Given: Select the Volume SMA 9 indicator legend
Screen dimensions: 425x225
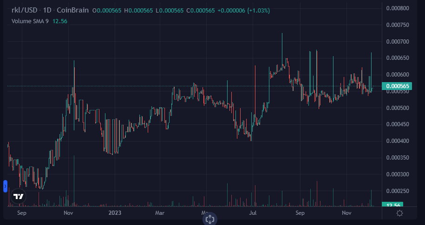Looking at the screenshot, I should tap(30, 21).
